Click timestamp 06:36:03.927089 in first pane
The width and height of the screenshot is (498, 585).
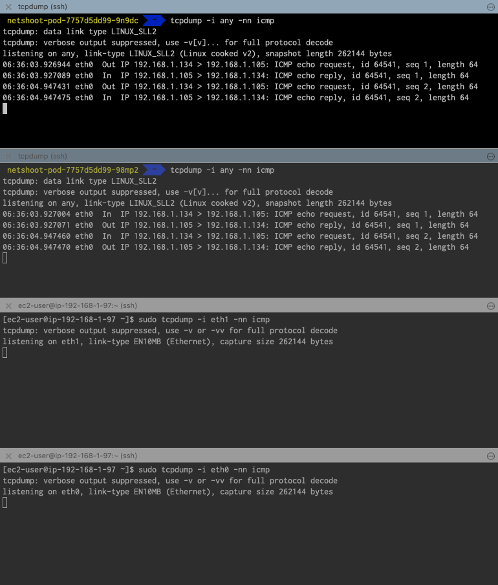pyautogui.click(x=36, y=76)
